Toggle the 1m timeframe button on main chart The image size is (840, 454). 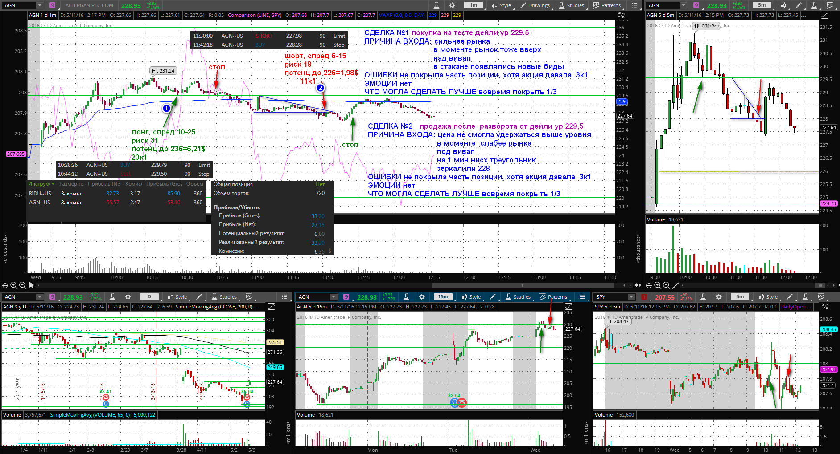[473, 5]
